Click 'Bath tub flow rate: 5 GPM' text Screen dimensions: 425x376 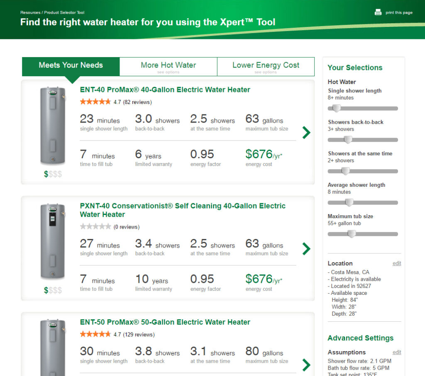pos(358,368)
